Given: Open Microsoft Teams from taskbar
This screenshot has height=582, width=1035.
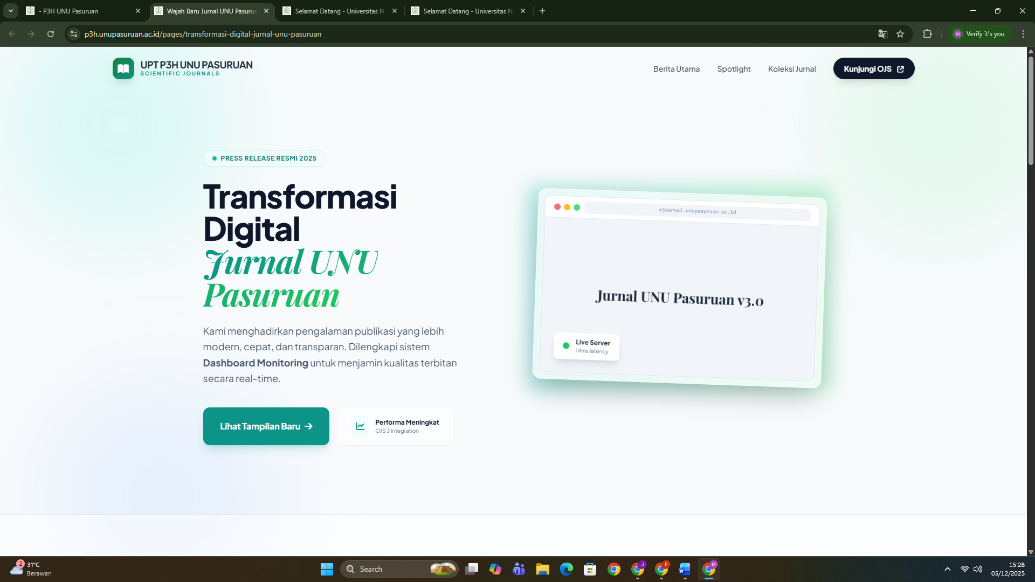Looking at the screenshot, I should (519, 569).
